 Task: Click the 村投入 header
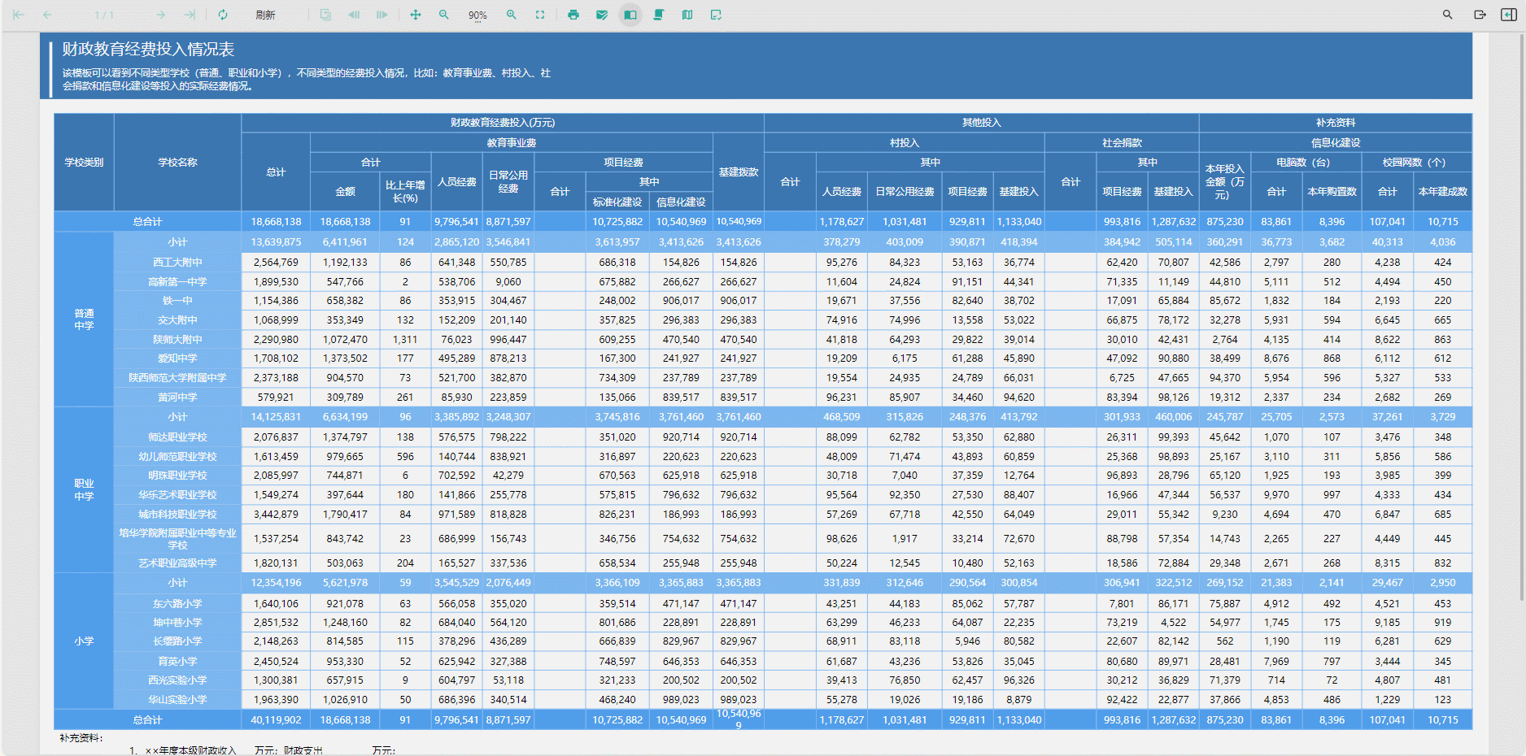905,143
